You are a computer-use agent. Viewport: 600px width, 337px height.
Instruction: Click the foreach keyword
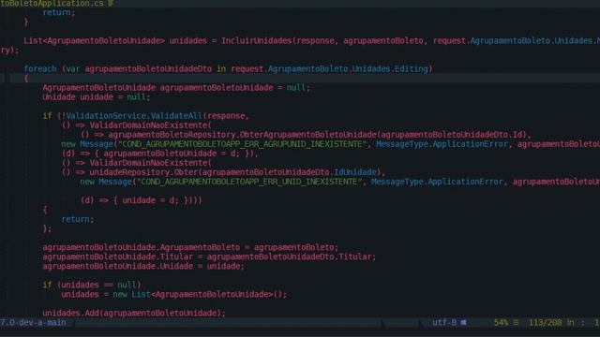pos(40,69)
